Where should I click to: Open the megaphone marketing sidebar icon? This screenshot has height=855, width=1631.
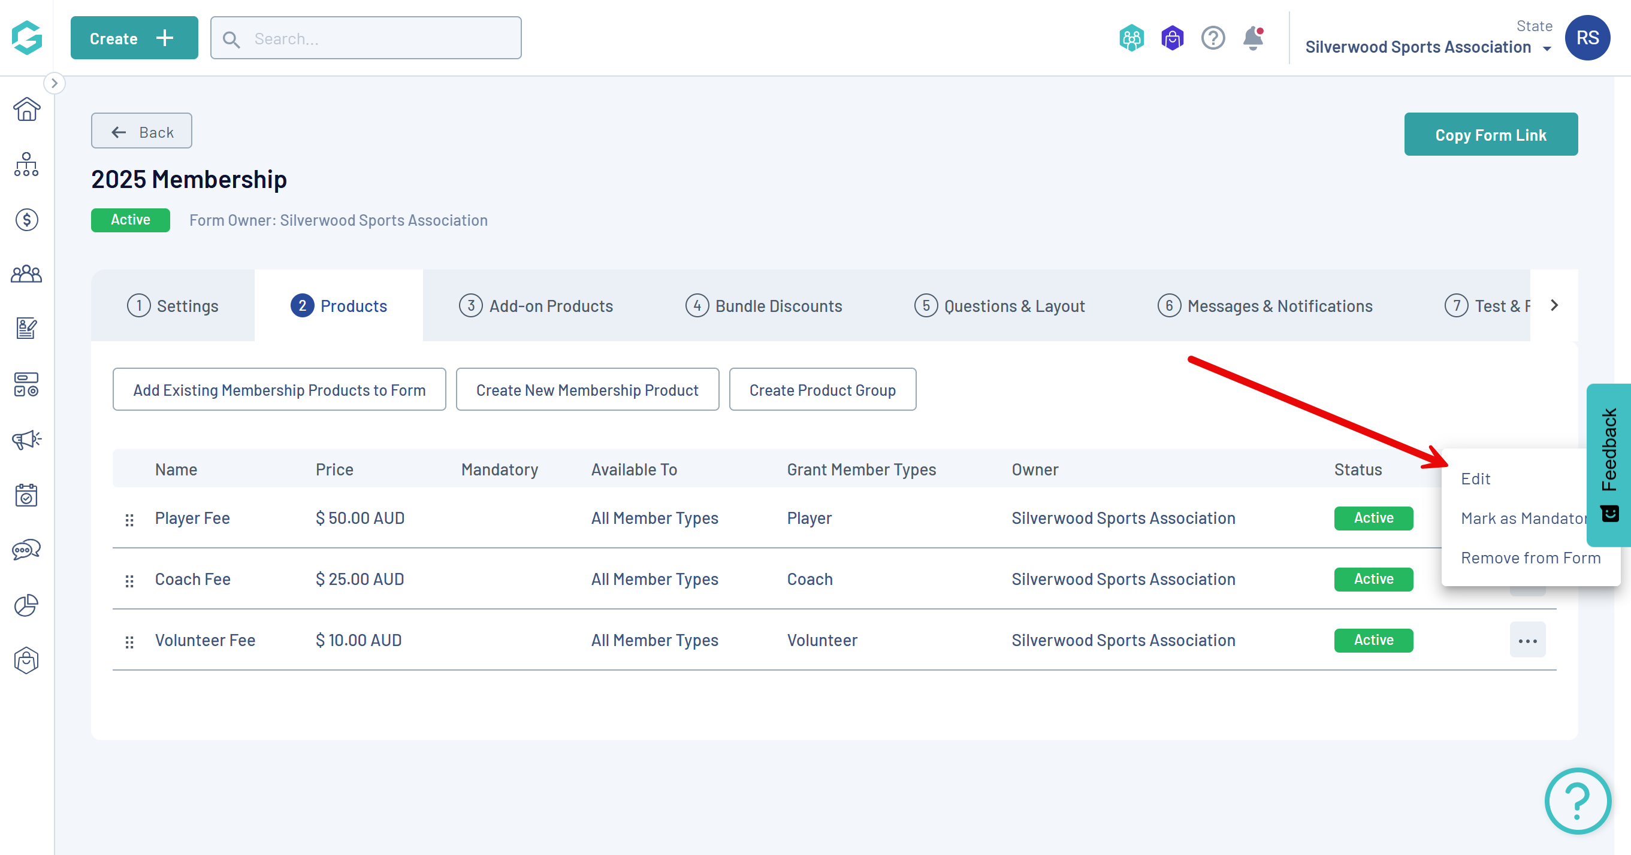pyautogui.click(x=26, y=439)
